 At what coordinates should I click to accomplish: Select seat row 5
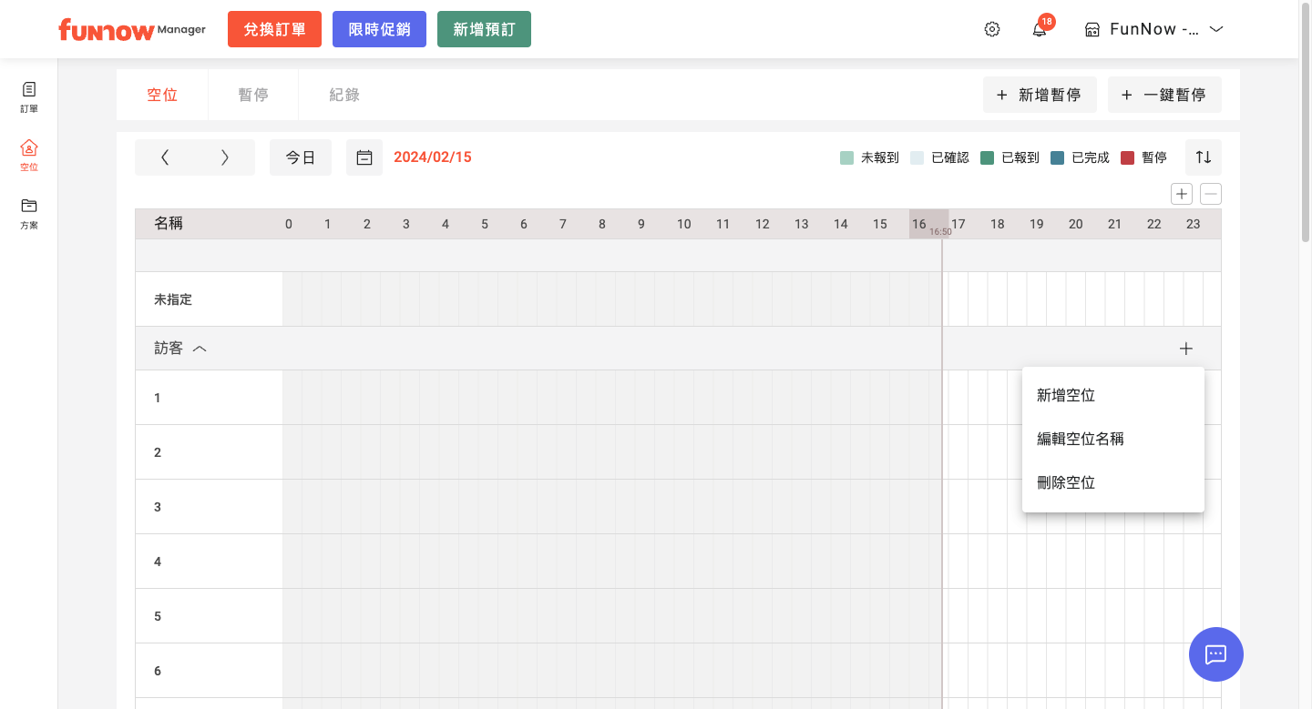tap(158, 616)
